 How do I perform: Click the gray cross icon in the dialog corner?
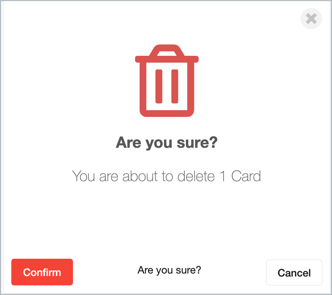(311, 19)
